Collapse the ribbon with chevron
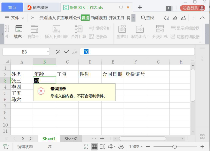This screenshot has width=210, height=151. pos(202,18)
